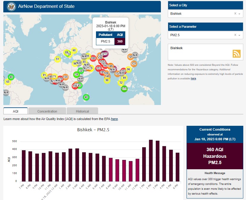Viewport: 246px width, 200px height.
Task: Select the yellow 65 AQI map marker
Action: pyautogui.click(x=8, y=82)
